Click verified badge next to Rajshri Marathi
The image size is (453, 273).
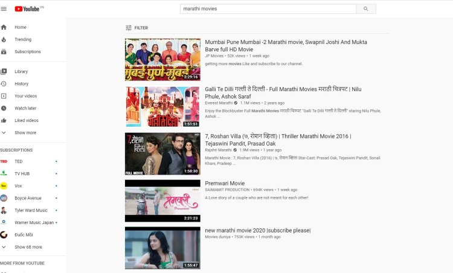coord(235,150)
